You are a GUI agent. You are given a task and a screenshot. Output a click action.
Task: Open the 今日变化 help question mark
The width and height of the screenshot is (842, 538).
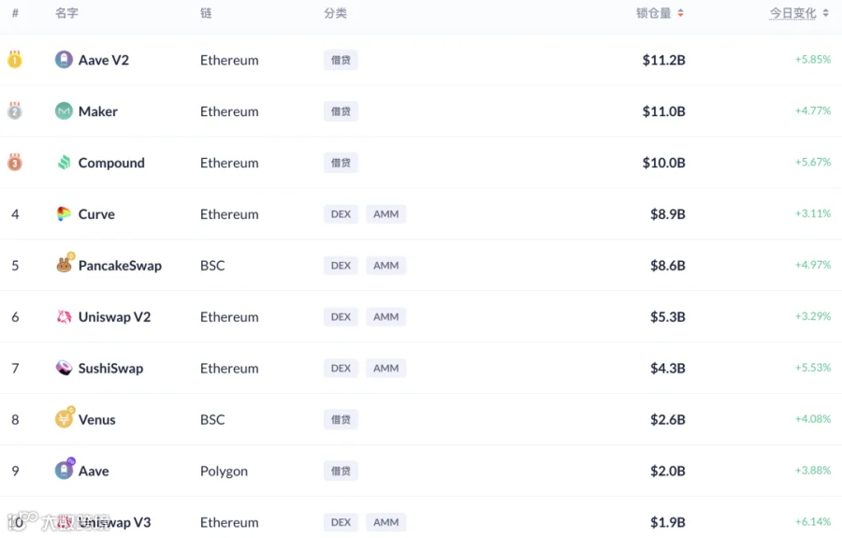(792, 13)
